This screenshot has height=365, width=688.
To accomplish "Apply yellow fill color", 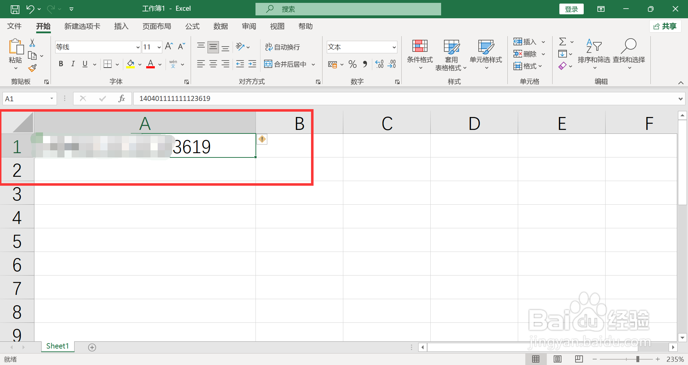I will 130,64.
